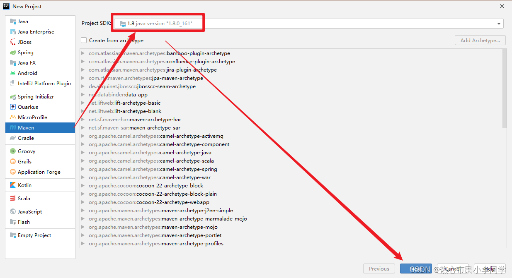Expand confluence-plugin-archetype entry

(83, 62)
